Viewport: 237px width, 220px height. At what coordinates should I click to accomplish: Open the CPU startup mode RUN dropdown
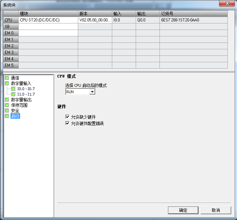pyautogui.click(x=92, y=92)
